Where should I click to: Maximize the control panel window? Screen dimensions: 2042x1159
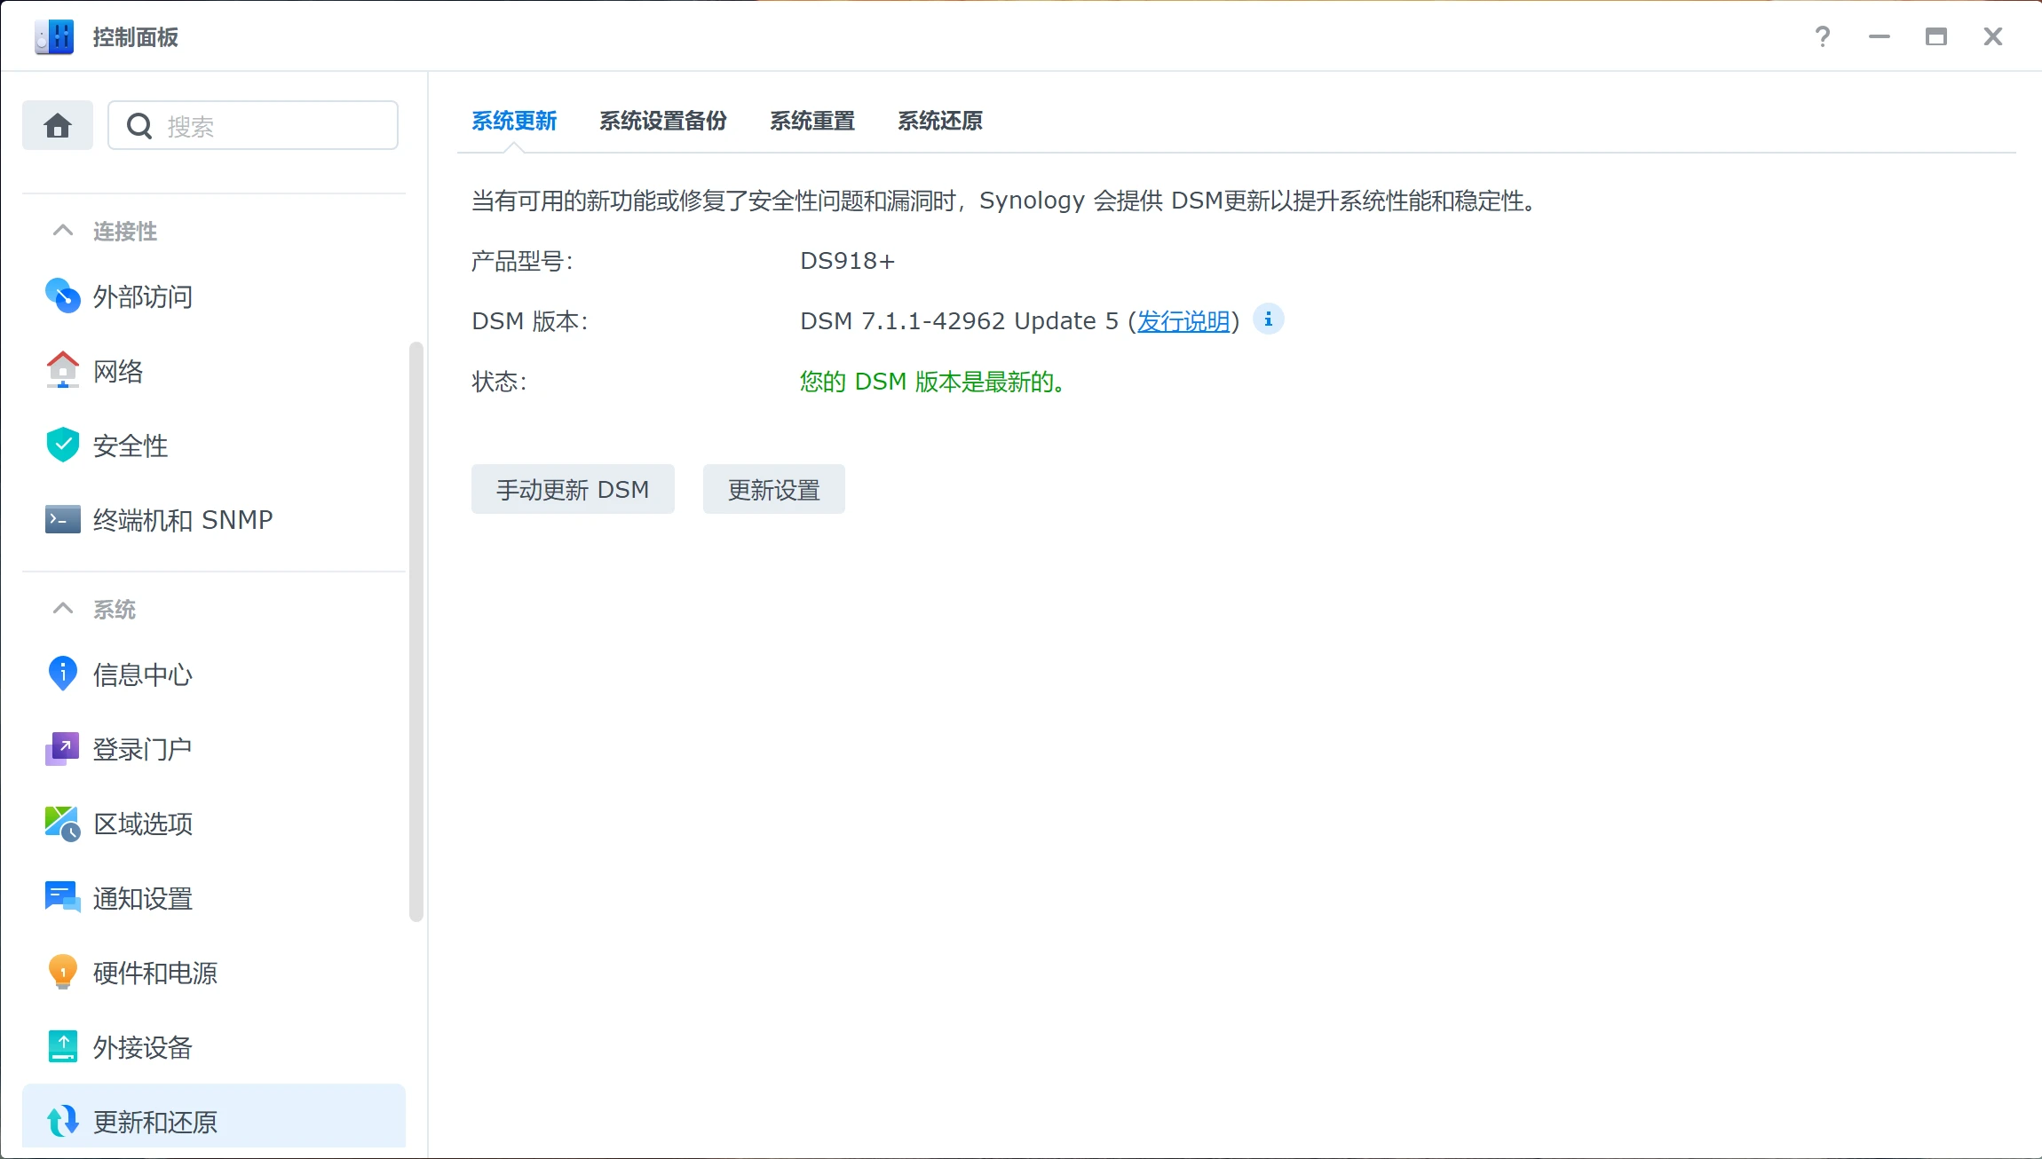pyautogui.click(x=1936, y=36)
